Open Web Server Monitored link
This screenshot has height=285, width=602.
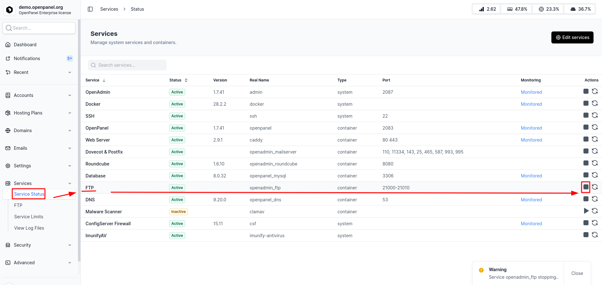point(531,140)
